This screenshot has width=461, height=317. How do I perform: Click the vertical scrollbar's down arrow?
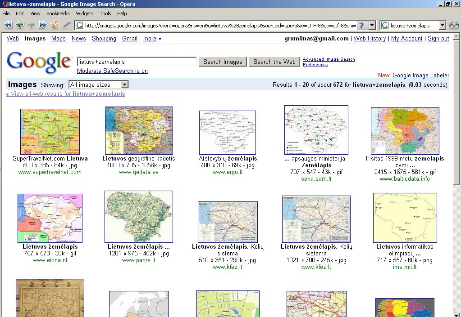tap(457, 313)
